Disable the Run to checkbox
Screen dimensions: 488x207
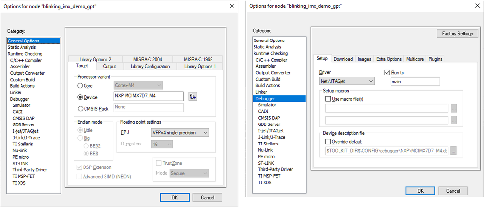click(x=388, y=72)
